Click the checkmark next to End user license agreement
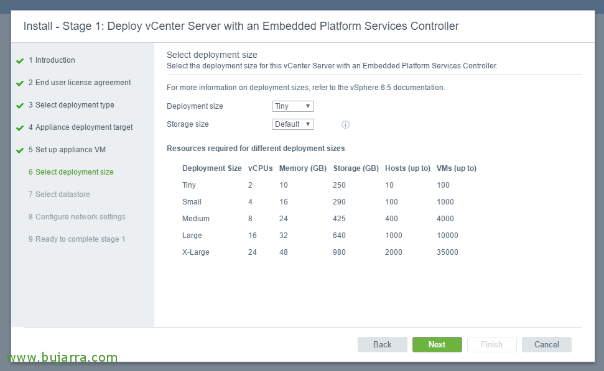Image resolution: width=604 pixels, height=371 pixels. (20, 83)
